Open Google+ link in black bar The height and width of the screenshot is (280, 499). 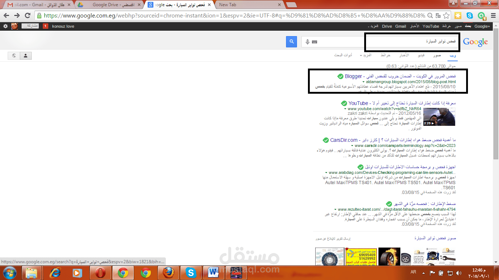(x=482, y=26)
